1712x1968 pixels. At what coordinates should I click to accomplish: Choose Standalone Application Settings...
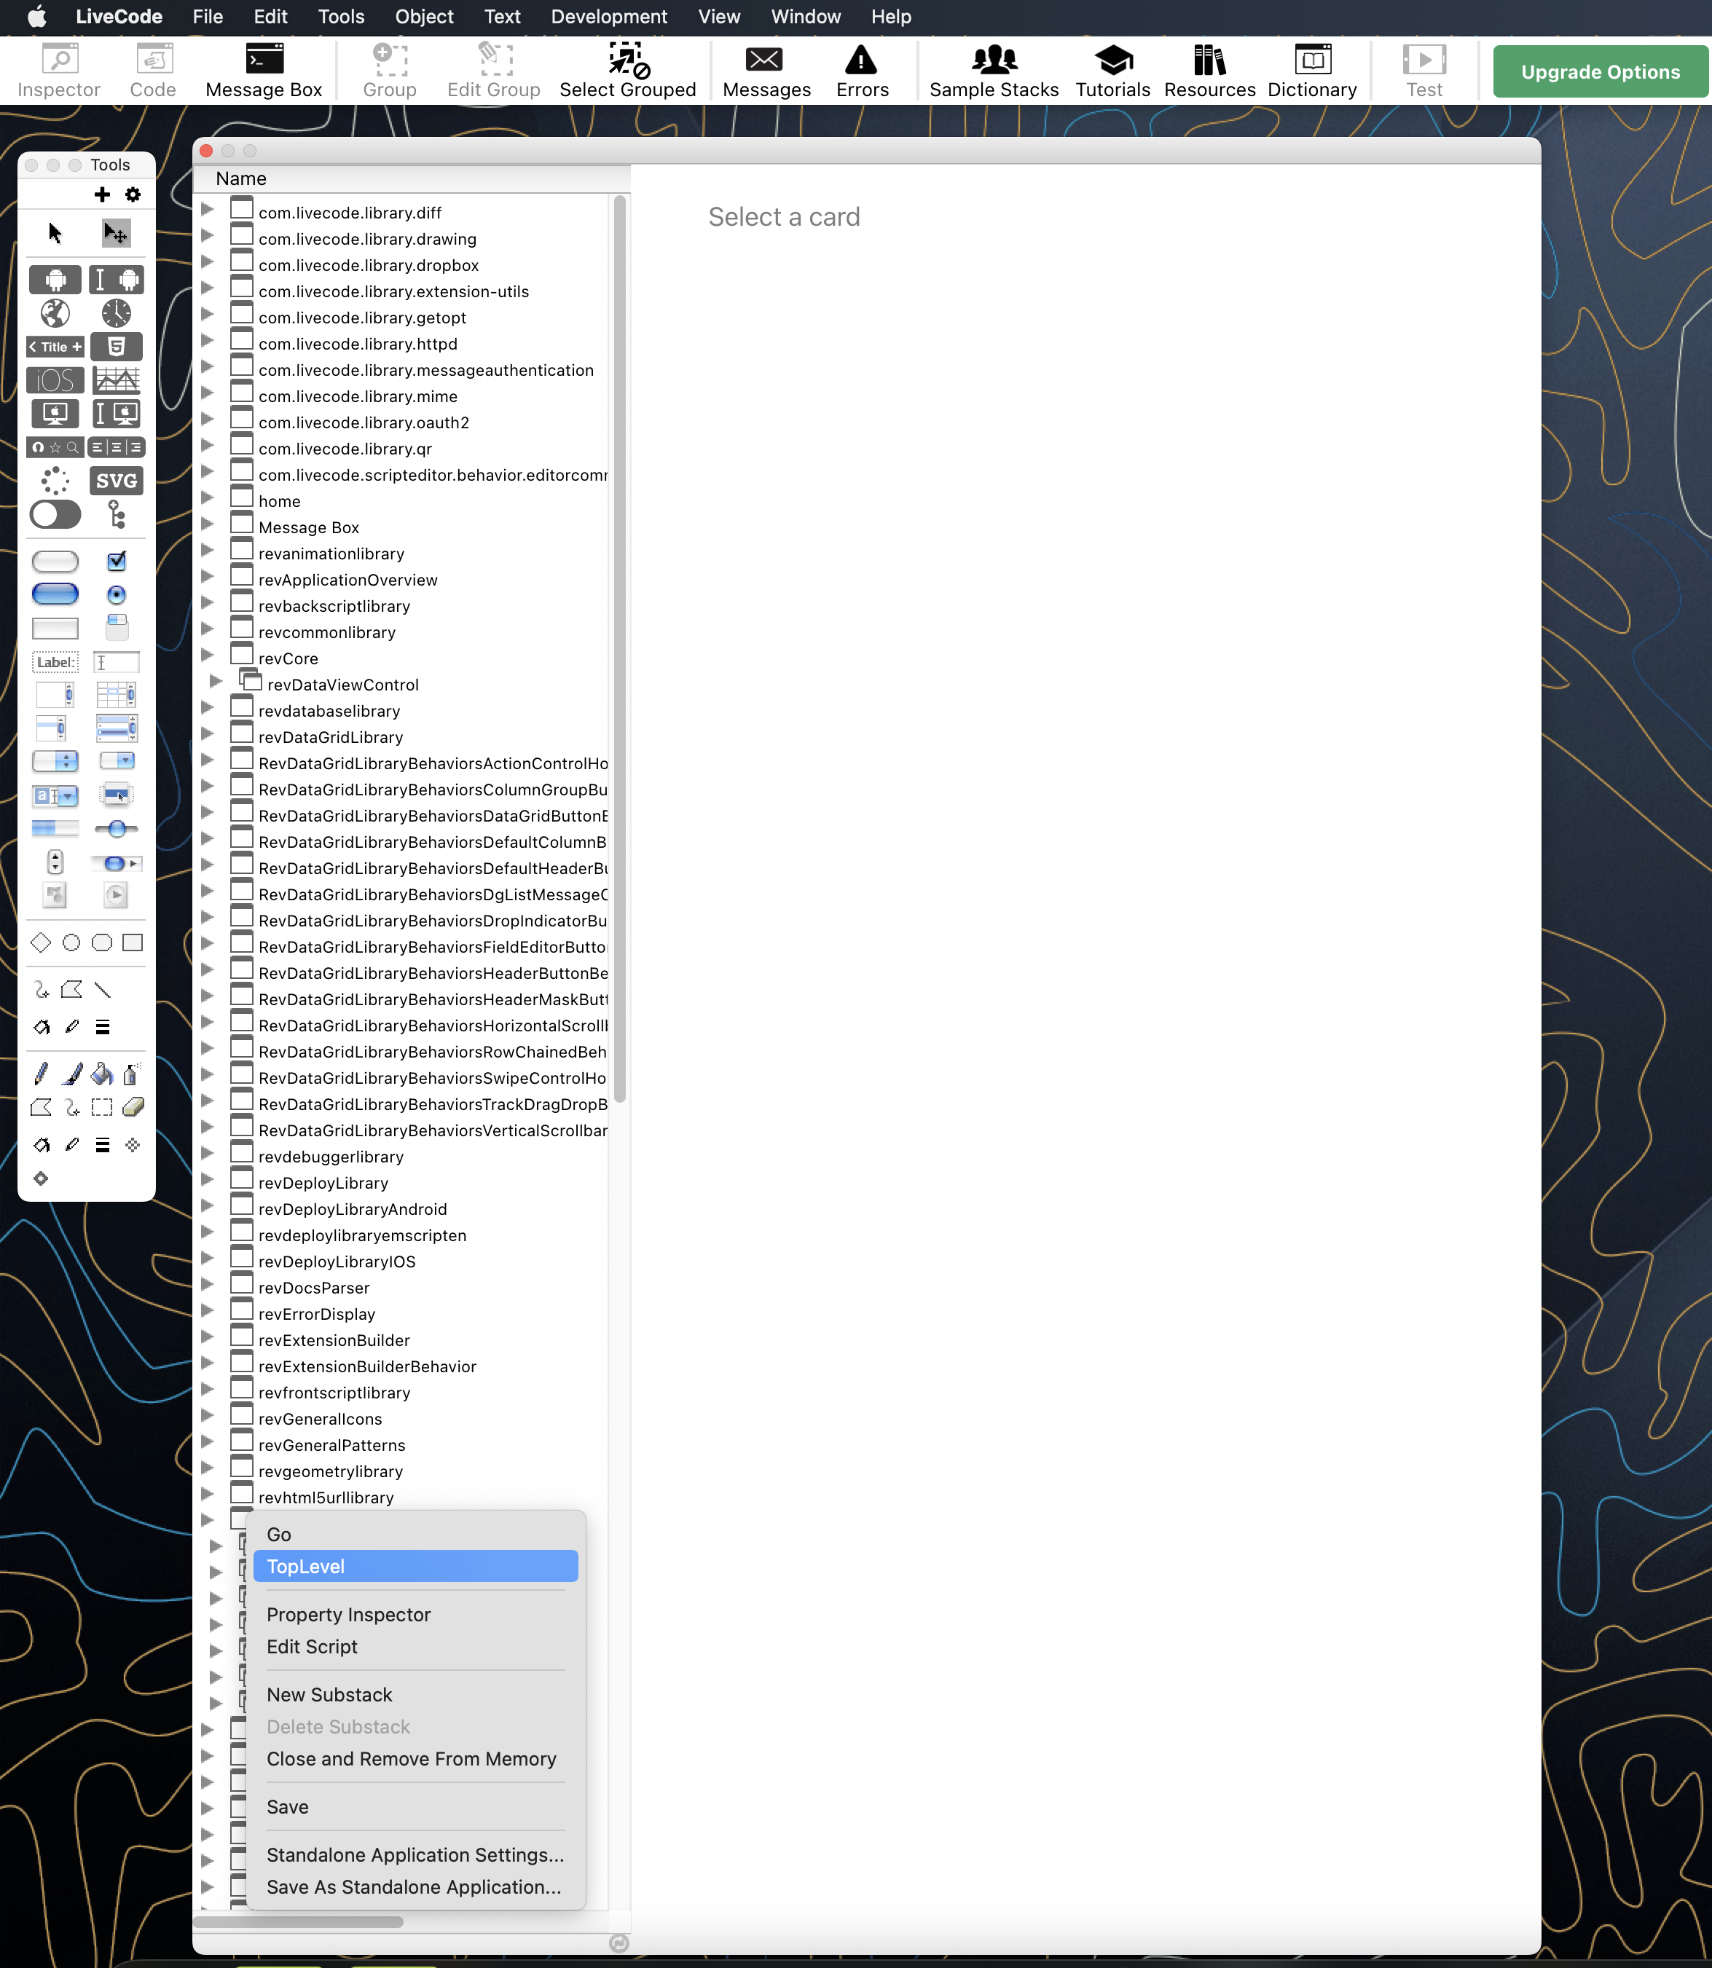pos(415,1854)
